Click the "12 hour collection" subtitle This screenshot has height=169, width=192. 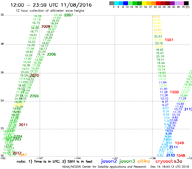[x=50, y=11]
